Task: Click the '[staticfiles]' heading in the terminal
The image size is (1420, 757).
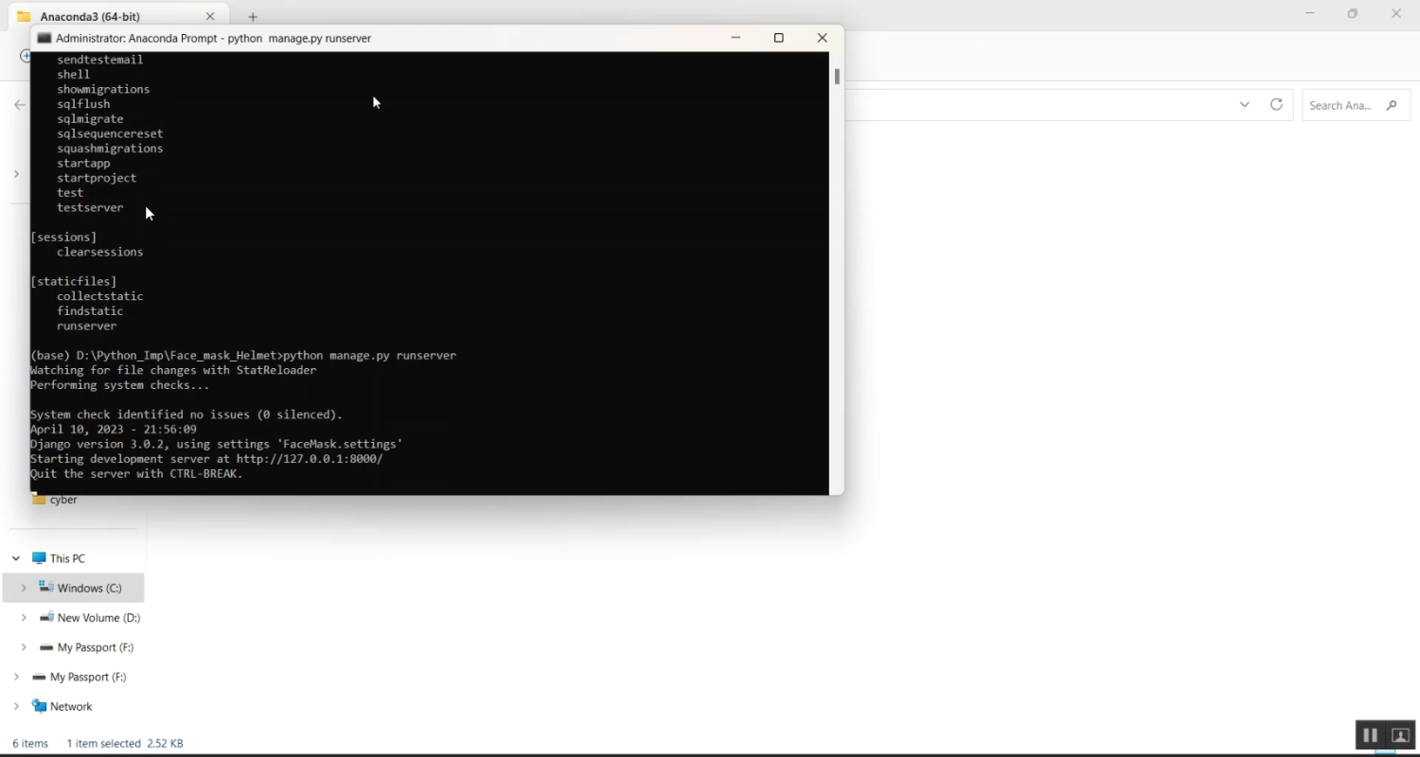Action: tap(74, 281)
